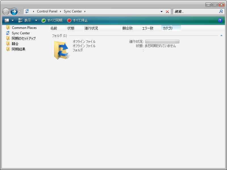Click the 進行状況 progress bar
The height and width of the screenshot is (170, 227).
click(162, 42)
